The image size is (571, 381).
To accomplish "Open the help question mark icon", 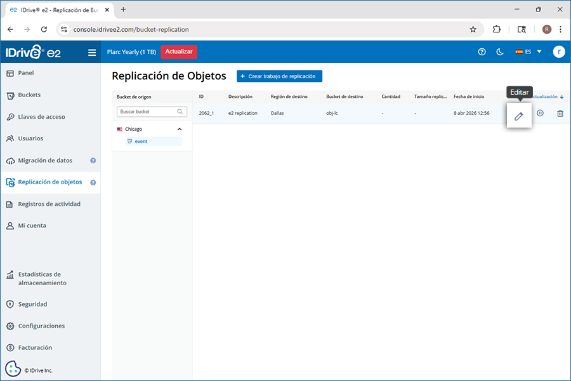I will point(482,52).
